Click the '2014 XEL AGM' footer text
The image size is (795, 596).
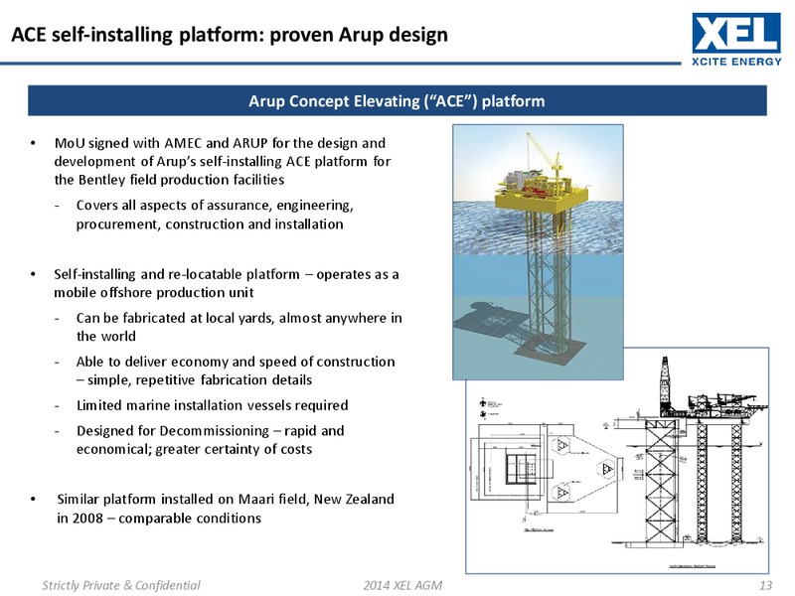(402, 585)
